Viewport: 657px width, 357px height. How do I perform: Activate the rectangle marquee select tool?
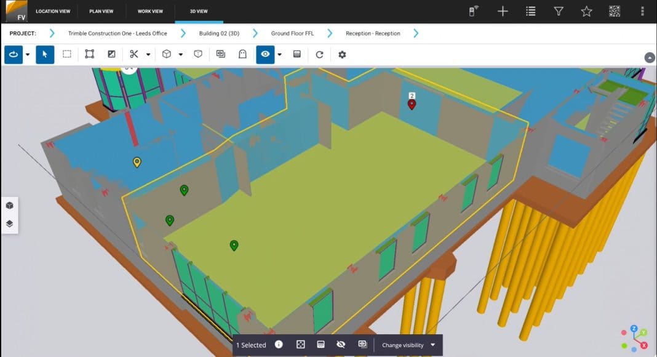tap(67, 54)
